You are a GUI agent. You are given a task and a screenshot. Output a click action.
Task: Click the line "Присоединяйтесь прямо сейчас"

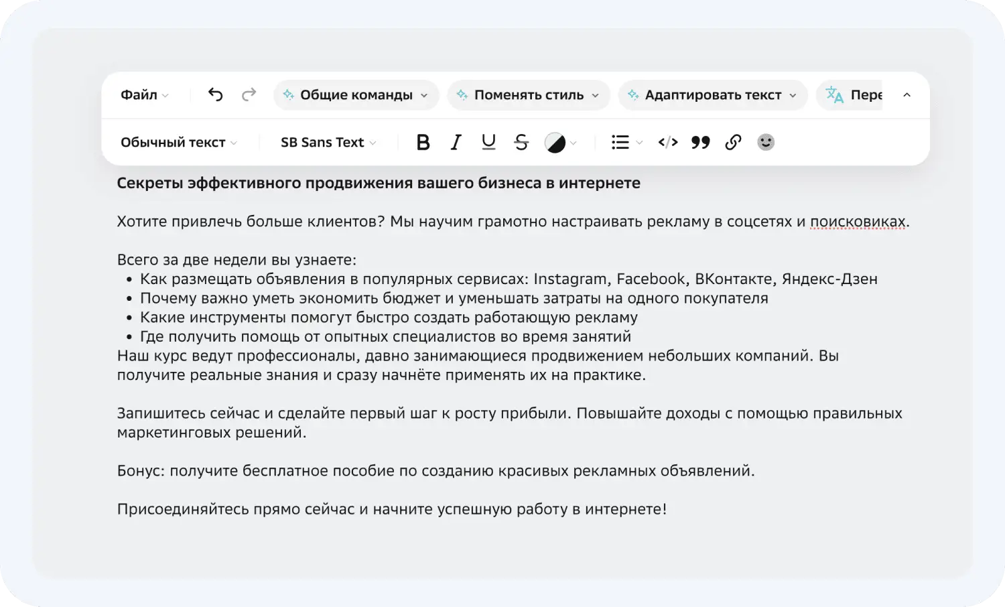point(392,509)
